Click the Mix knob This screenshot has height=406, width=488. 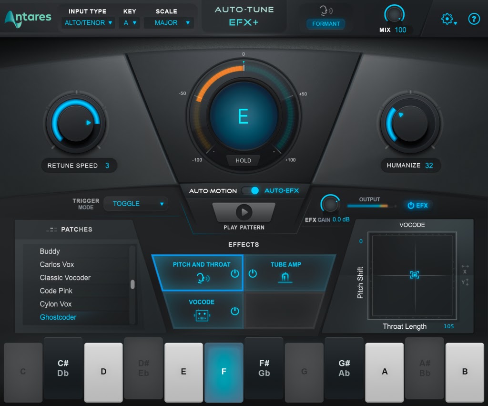point(394,14)
